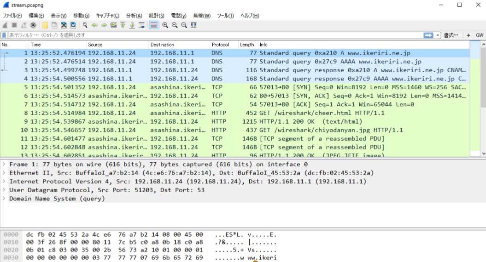Jump to first packet icon

(x=123, y=25)
